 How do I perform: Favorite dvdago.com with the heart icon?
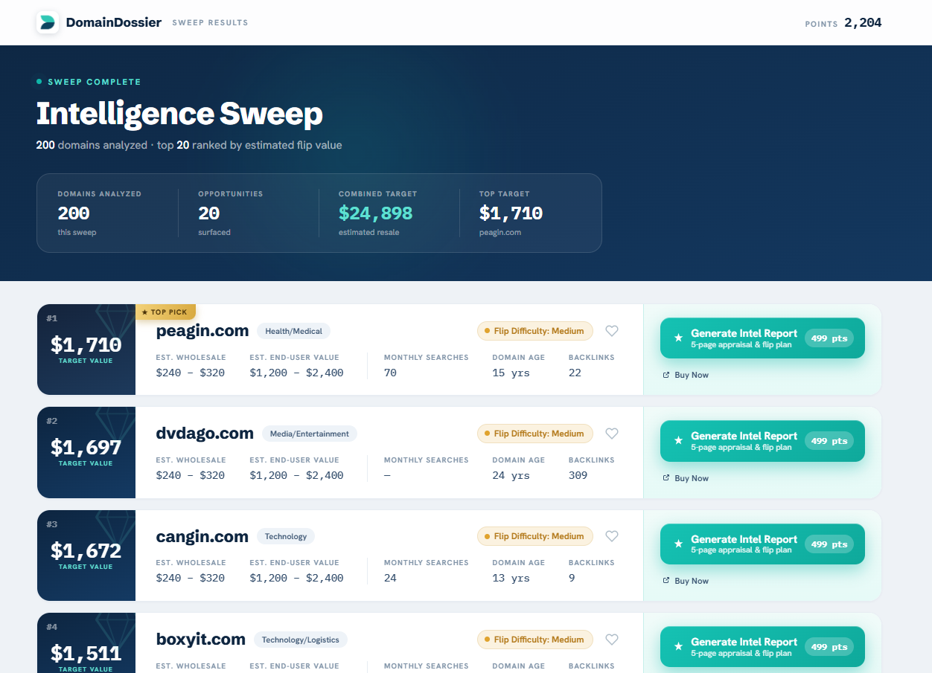[x=612, y=434]
